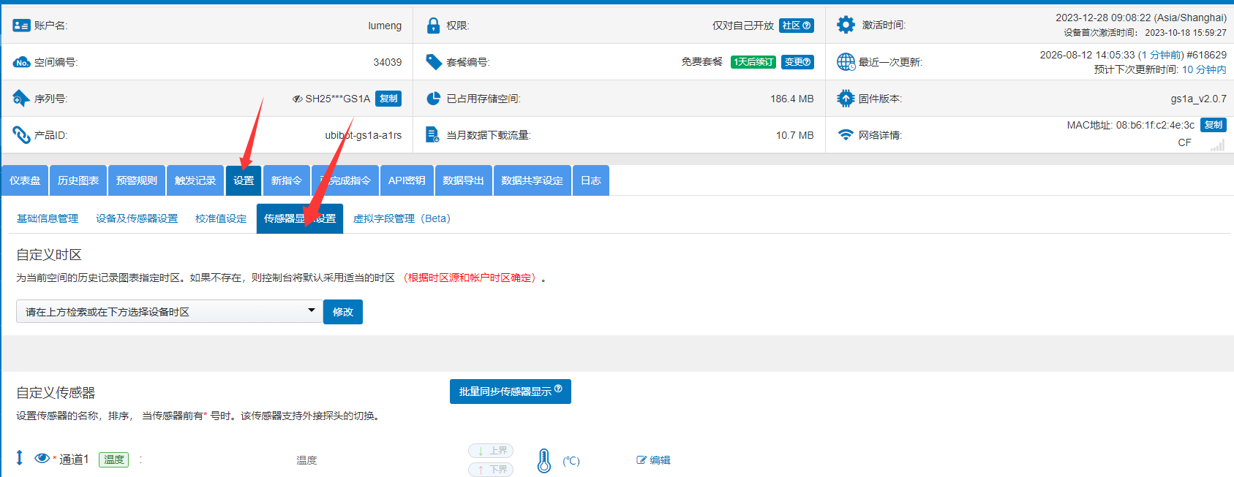
Task: Click the thermometer icon for Channel 1
Action: click(x=544, y=461)
